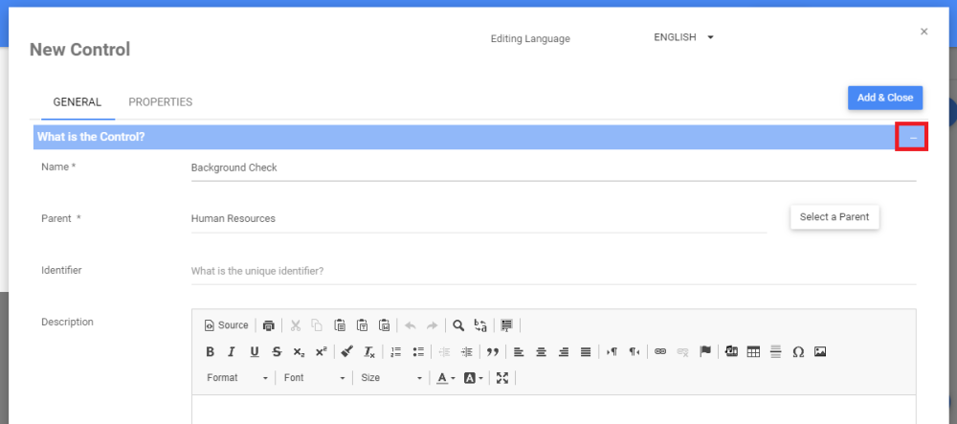Open the text color picker
Image resolution: width=957 pixels, height=424 pixels.
click(x=446, y=378)
